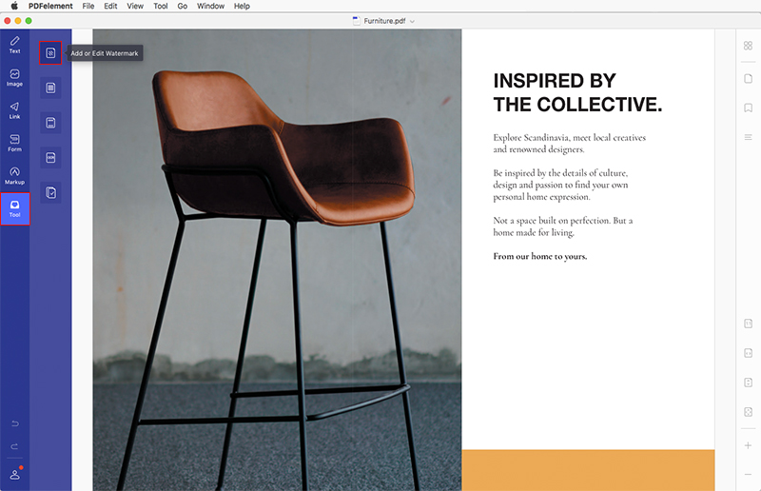
Task: Open the header and footer tool icon
Action: [50, 123]
